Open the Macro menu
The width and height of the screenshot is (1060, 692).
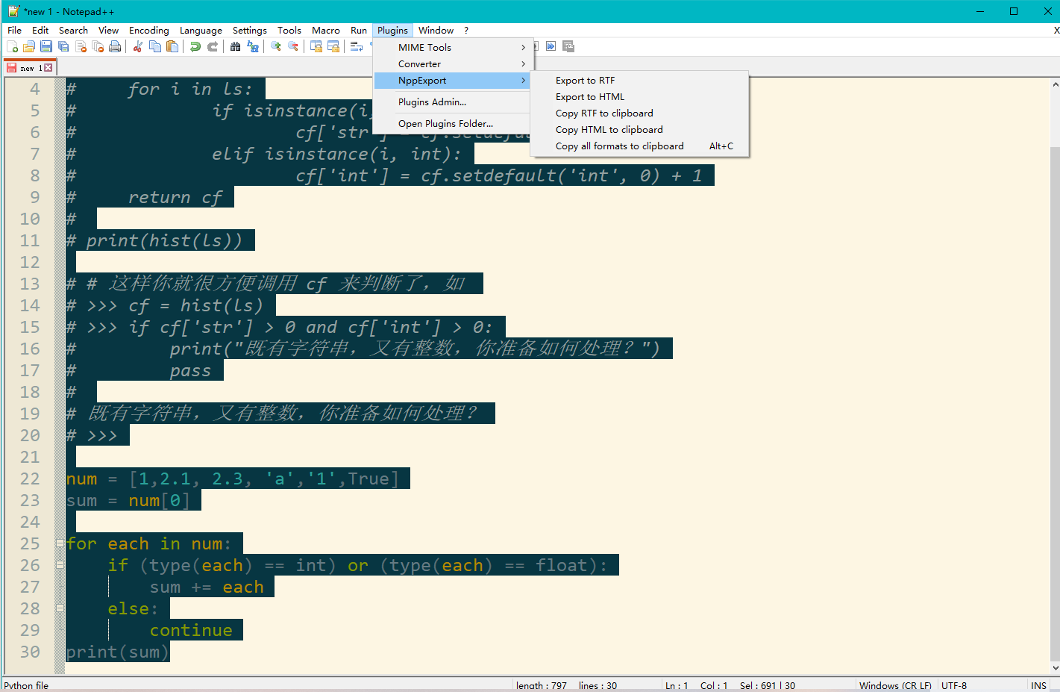pos(326,31)
